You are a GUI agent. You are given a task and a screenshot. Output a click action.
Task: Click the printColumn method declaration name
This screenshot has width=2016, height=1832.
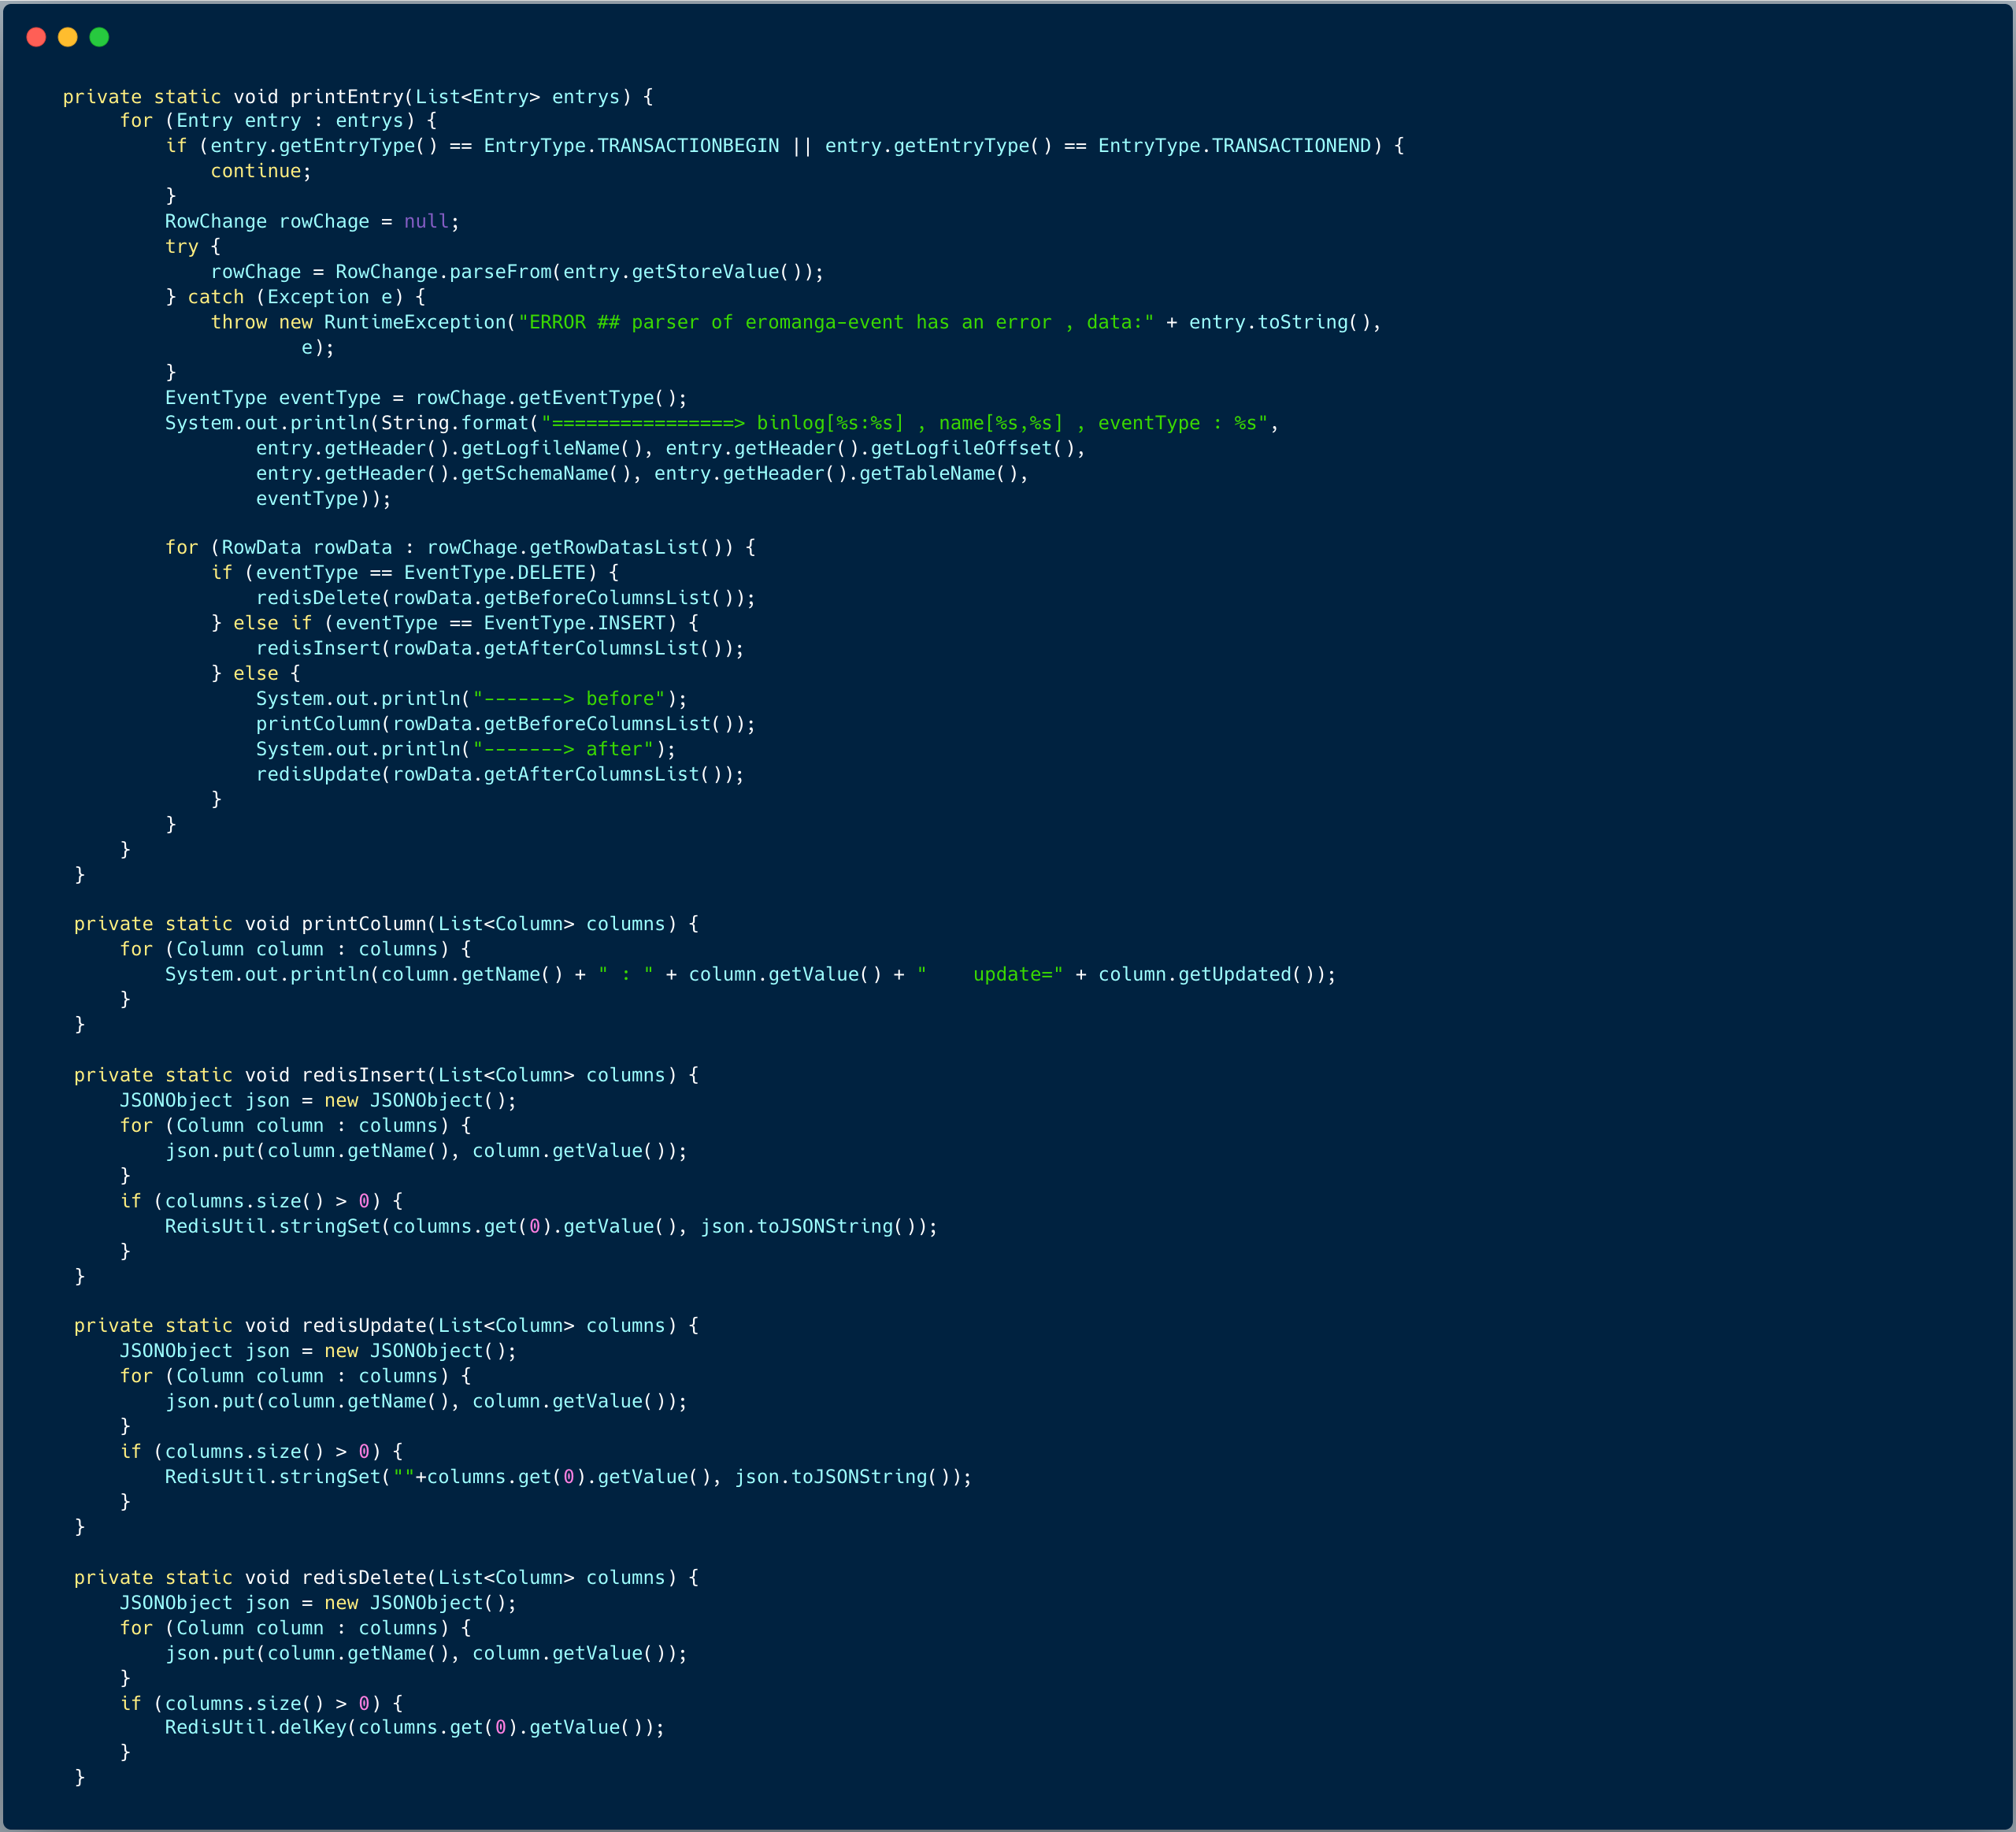tap(364, 924)
